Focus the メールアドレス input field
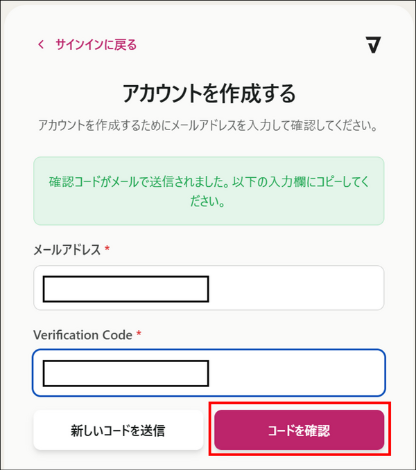416x470 pixels. point(209,288)
